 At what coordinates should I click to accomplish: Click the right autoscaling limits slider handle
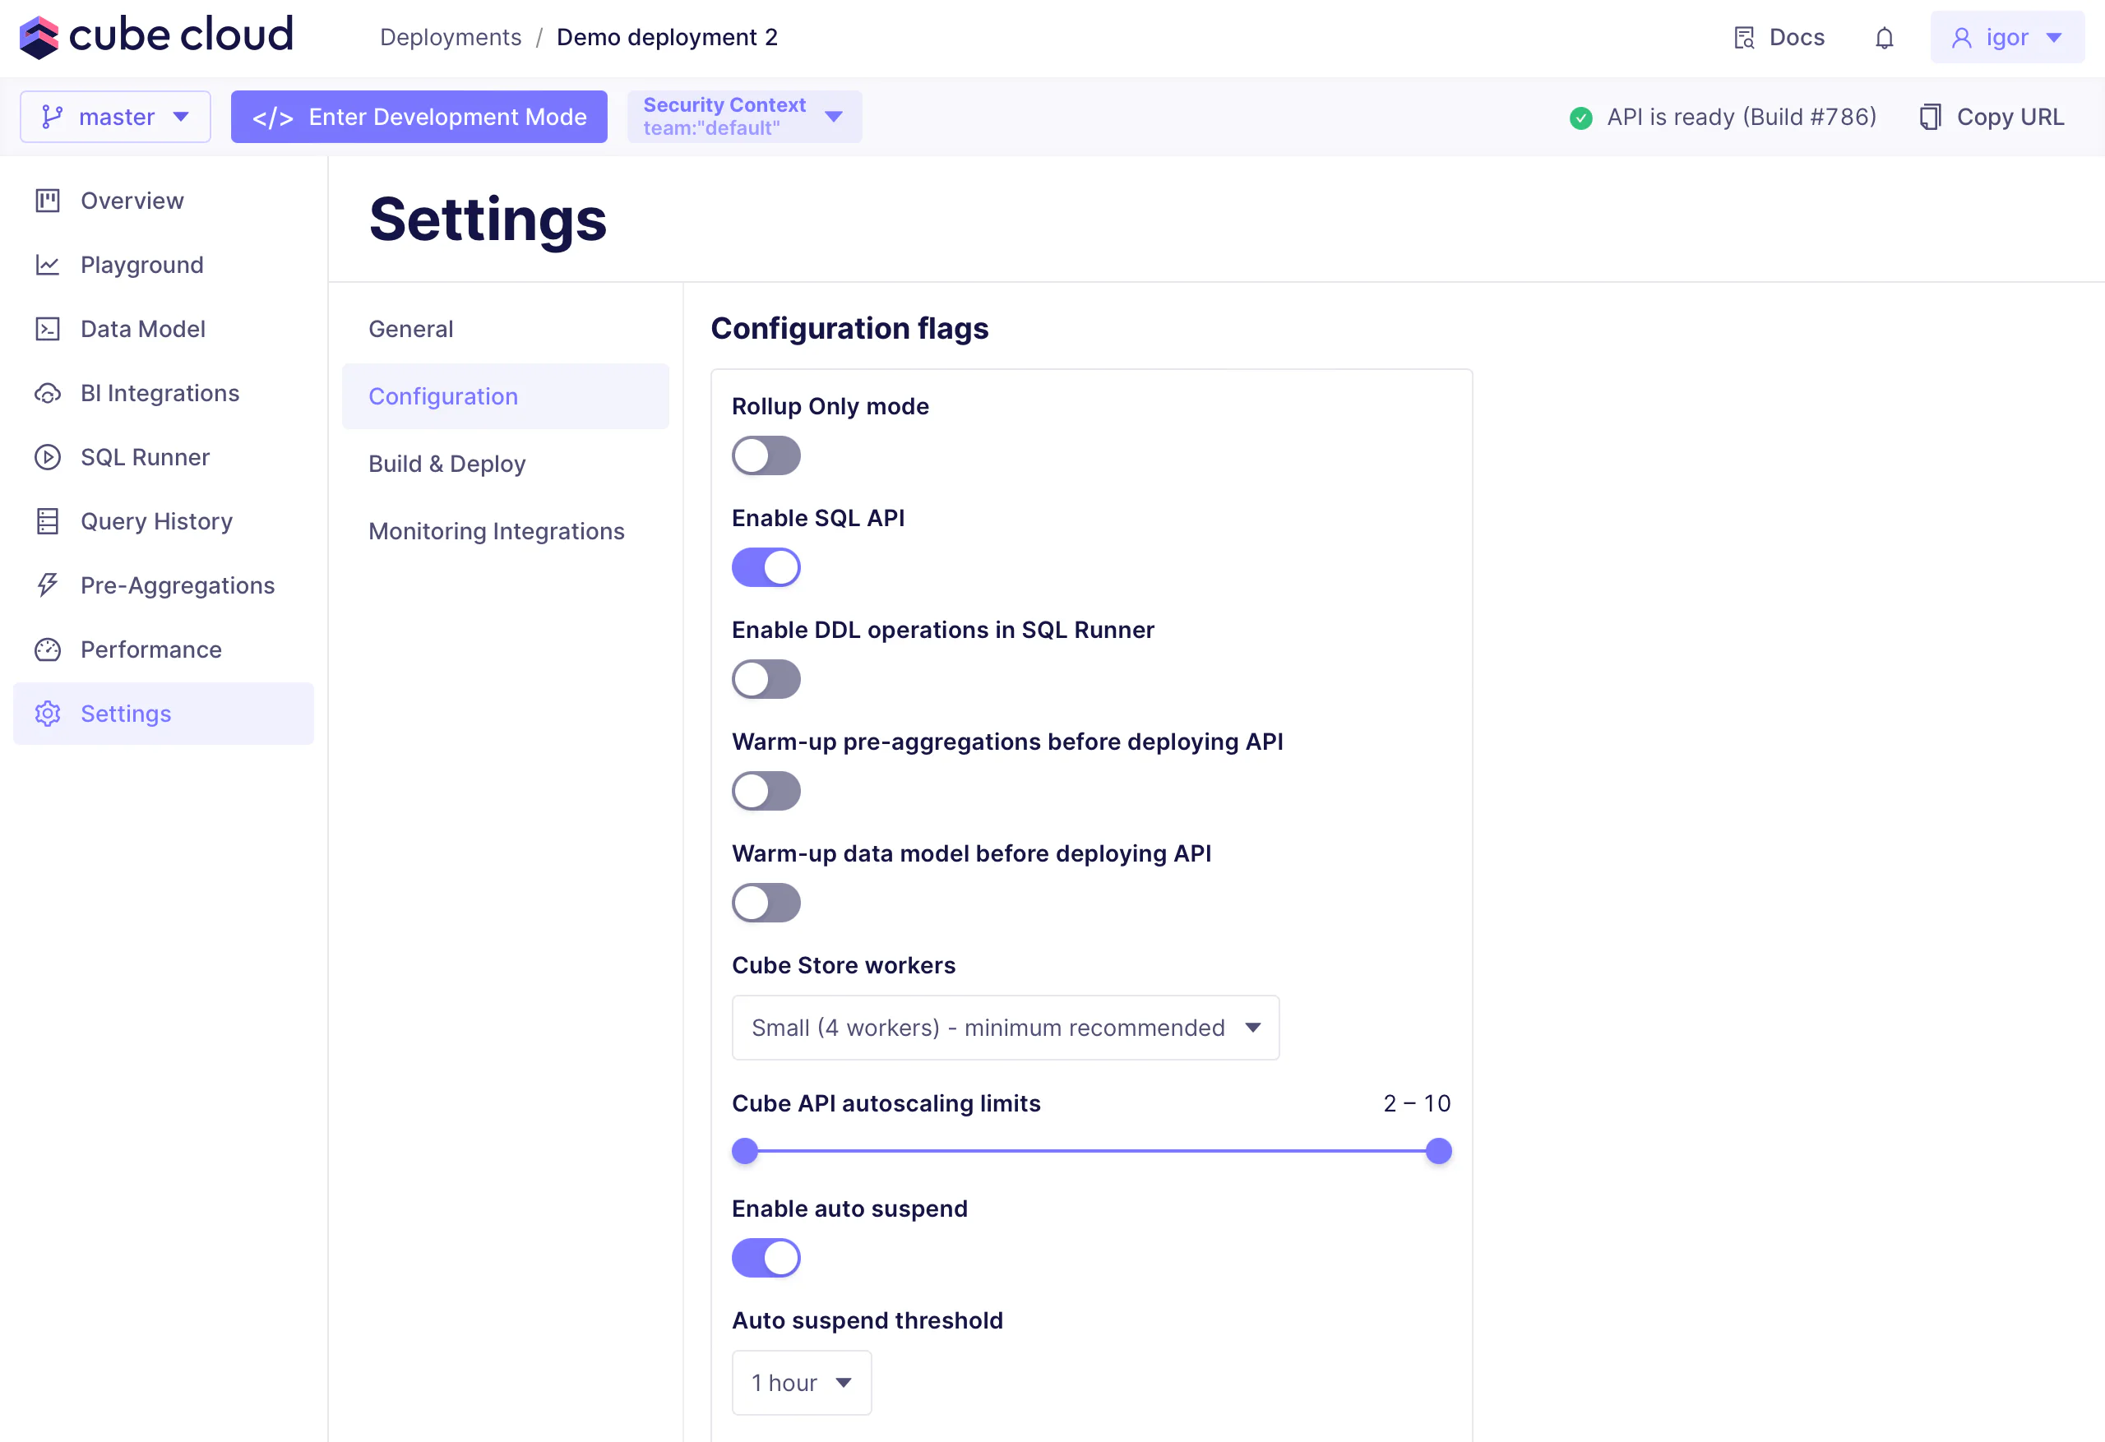click(x=1437, y=1151)
